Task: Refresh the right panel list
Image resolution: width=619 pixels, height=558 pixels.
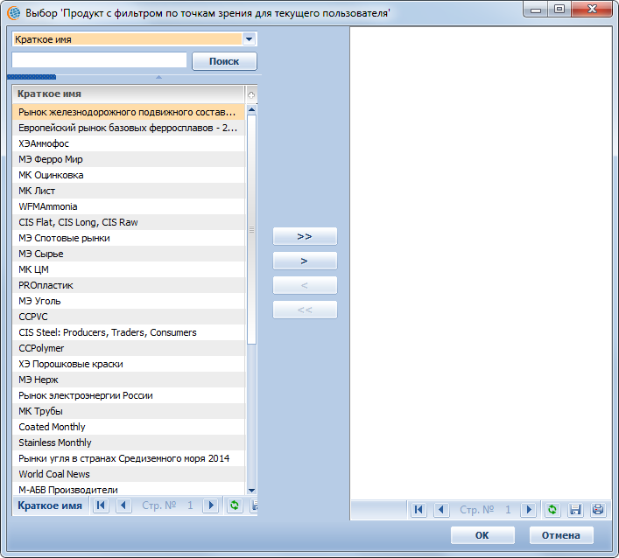Action: [552, 510]
